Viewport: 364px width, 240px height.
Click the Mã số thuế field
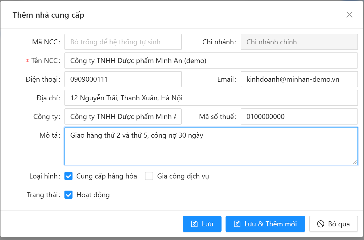[x=299, y=116]
